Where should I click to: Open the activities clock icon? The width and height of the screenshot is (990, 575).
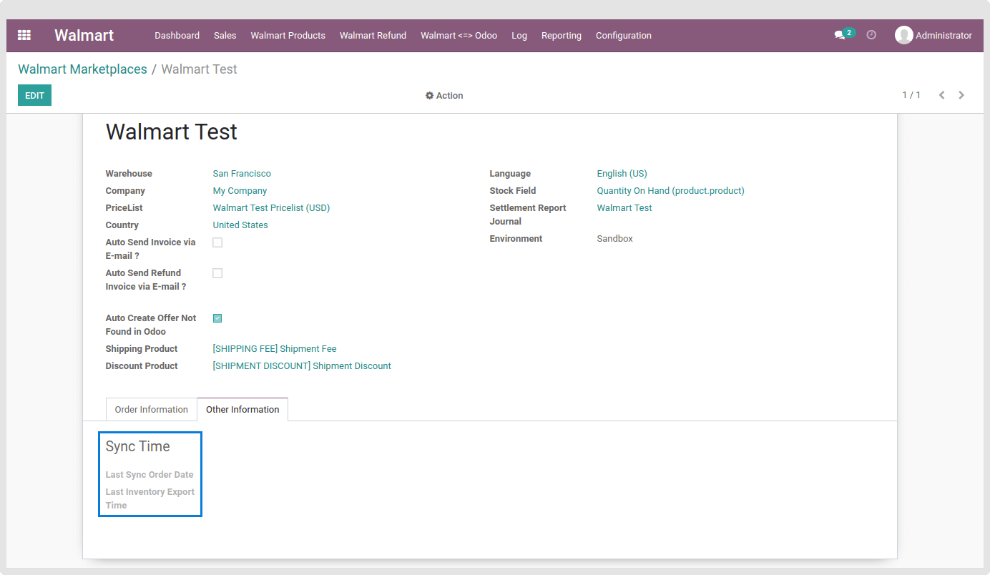pos(871,34)
